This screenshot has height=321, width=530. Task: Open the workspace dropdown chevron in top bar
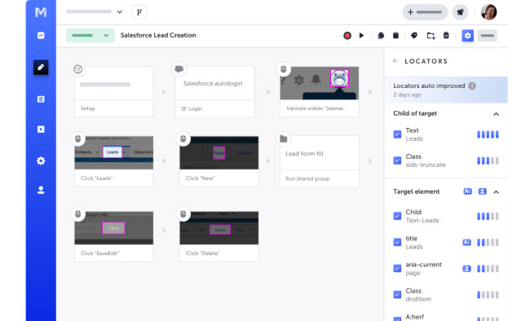click(120, 12)
